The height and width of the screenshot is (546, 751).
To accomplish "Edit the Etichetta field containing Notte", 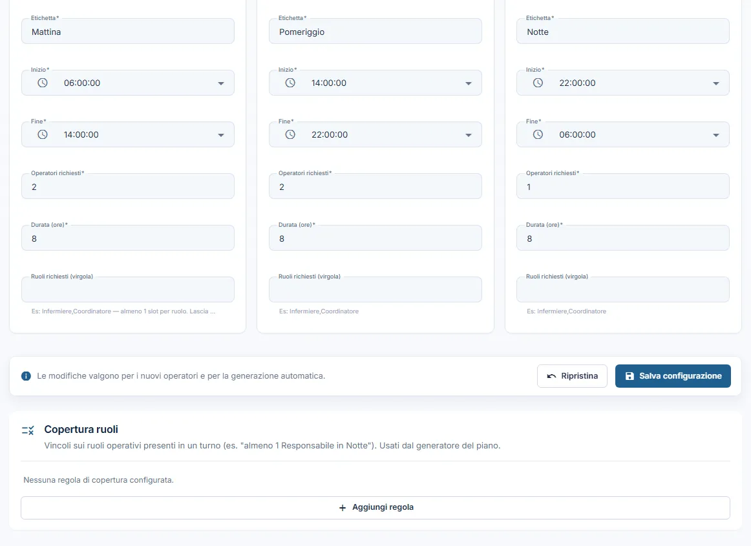I will (623, 31).
